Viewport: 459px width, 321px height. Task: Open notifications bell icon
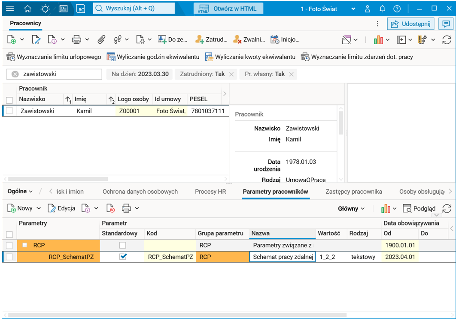(382, 9)
